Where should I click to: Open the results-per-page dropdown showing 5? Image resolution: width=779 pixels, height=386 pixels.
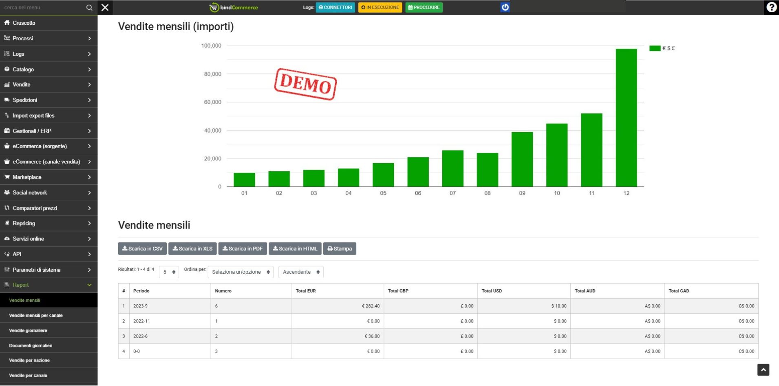coord(169,272)
